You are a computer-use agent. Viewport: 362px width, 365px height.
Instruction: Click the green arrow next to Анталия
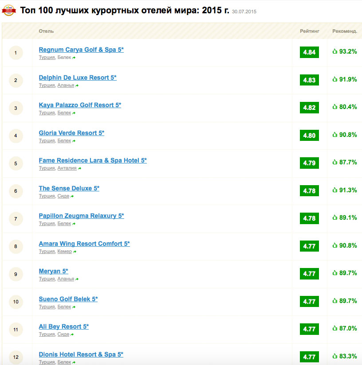pos(79,168)
